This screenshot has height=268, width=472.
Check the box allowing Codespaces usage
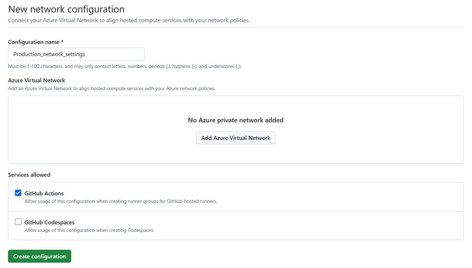pyautogui.click(x=18, y=222)
